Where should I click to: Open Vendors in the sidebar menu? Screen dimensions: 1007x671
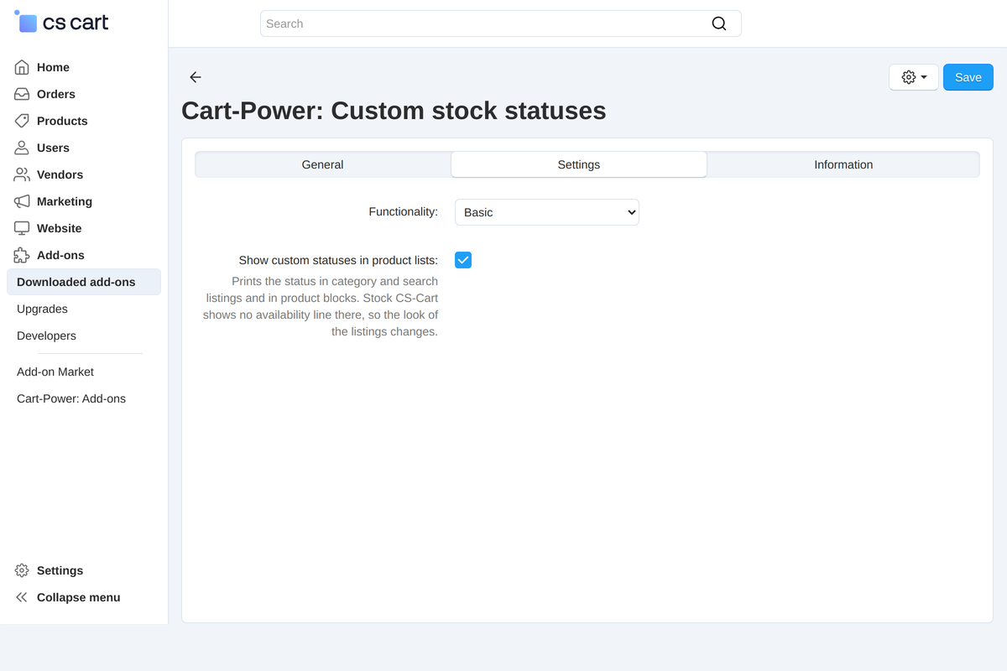tap(60, 174)
